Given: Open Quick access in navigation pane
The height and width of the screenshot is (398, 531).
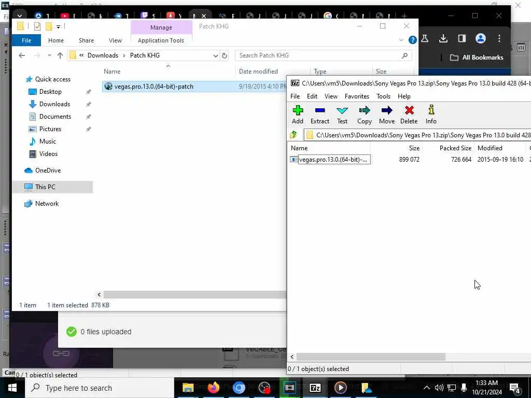Looking at the screenshot, I should 53,79.
